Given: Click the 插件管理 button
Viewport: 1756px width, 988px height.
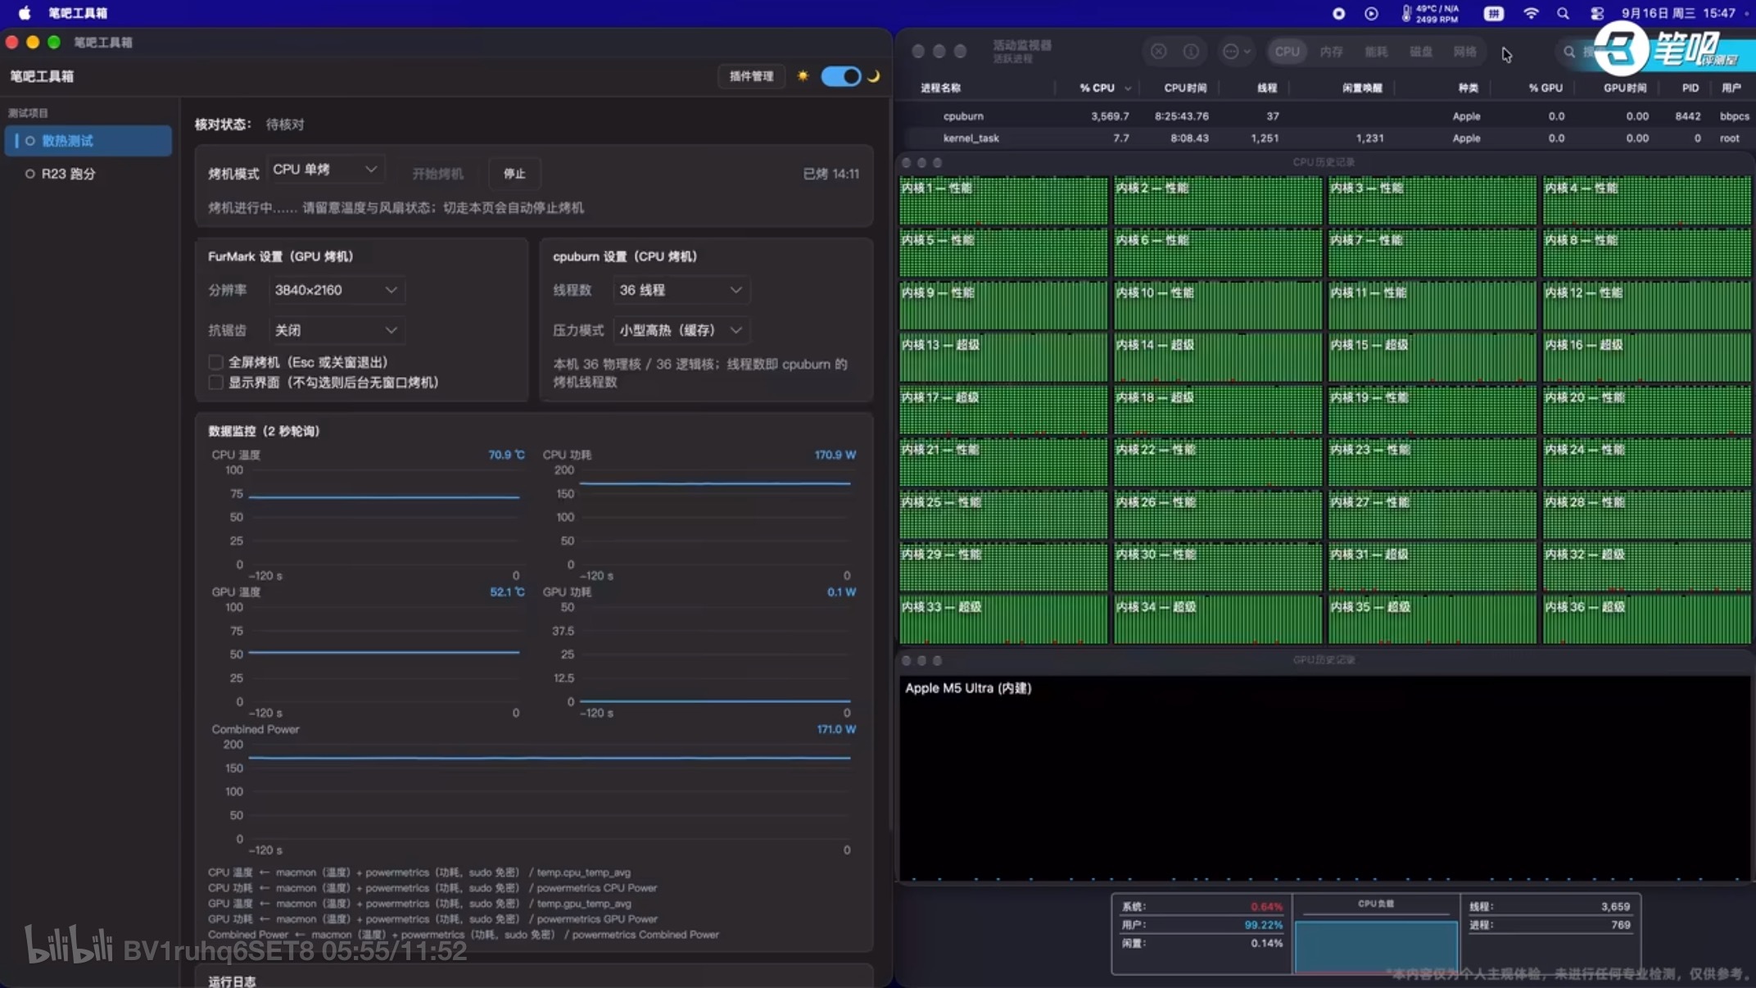Looking at the screenshot, I should pos(751,76).
